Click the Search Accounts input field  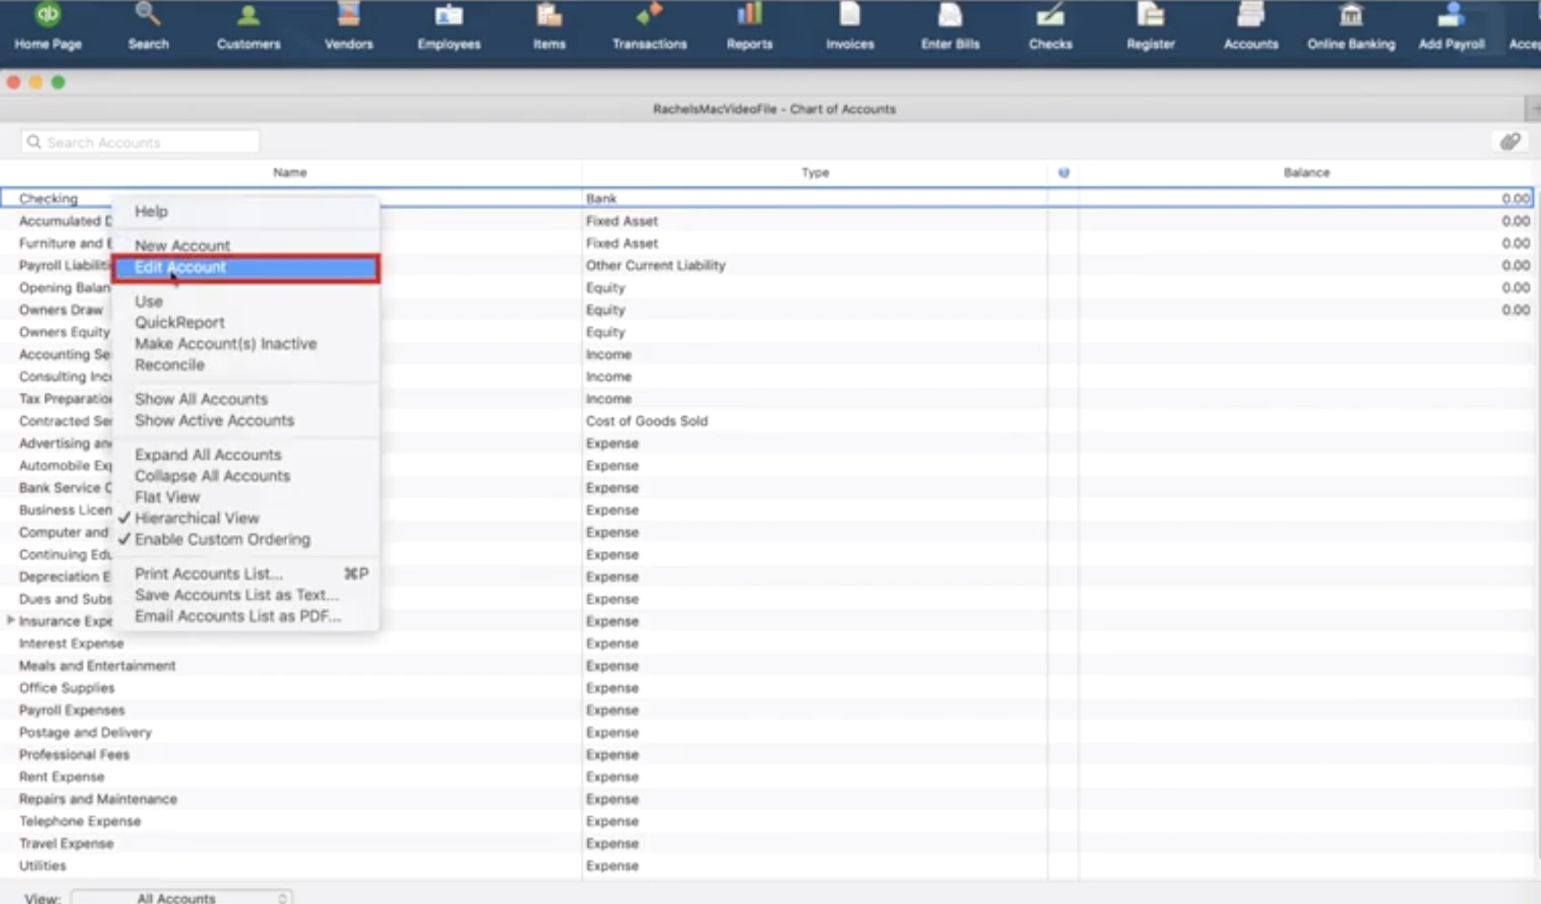coord(140,142)
